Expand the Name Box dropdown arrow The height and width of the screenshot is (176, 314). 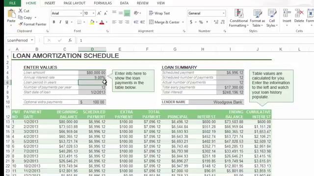[x=32, y=40]
